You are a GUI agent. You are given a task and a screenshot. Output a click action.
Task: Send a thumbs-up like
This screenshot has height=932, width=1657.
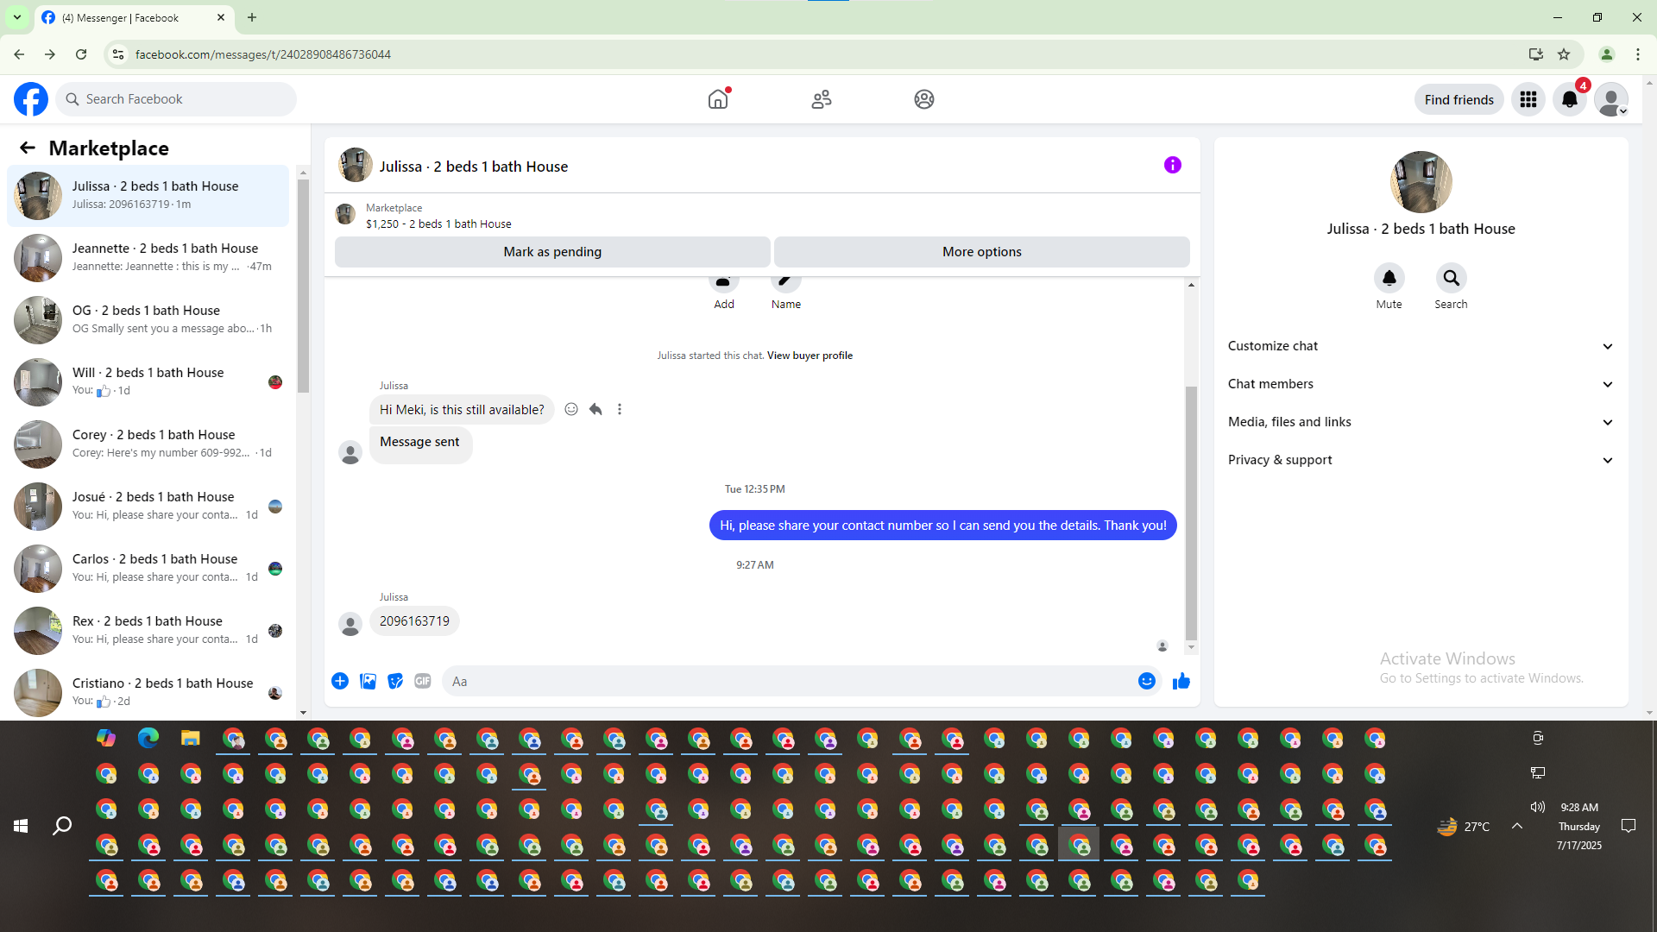[1181, 681]
